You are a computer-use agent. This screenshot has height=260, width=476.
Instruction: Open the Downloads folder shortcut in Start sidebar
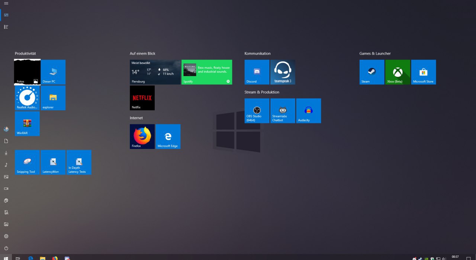[x=6, y=153]
